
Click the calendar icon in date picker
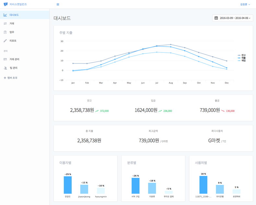[216, 18]
